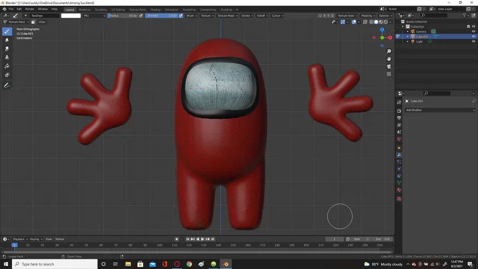The image size is (478, 269).
Task: Expand the Camera item in outliner
Action: pyautogui.click(x=407, y=31)
